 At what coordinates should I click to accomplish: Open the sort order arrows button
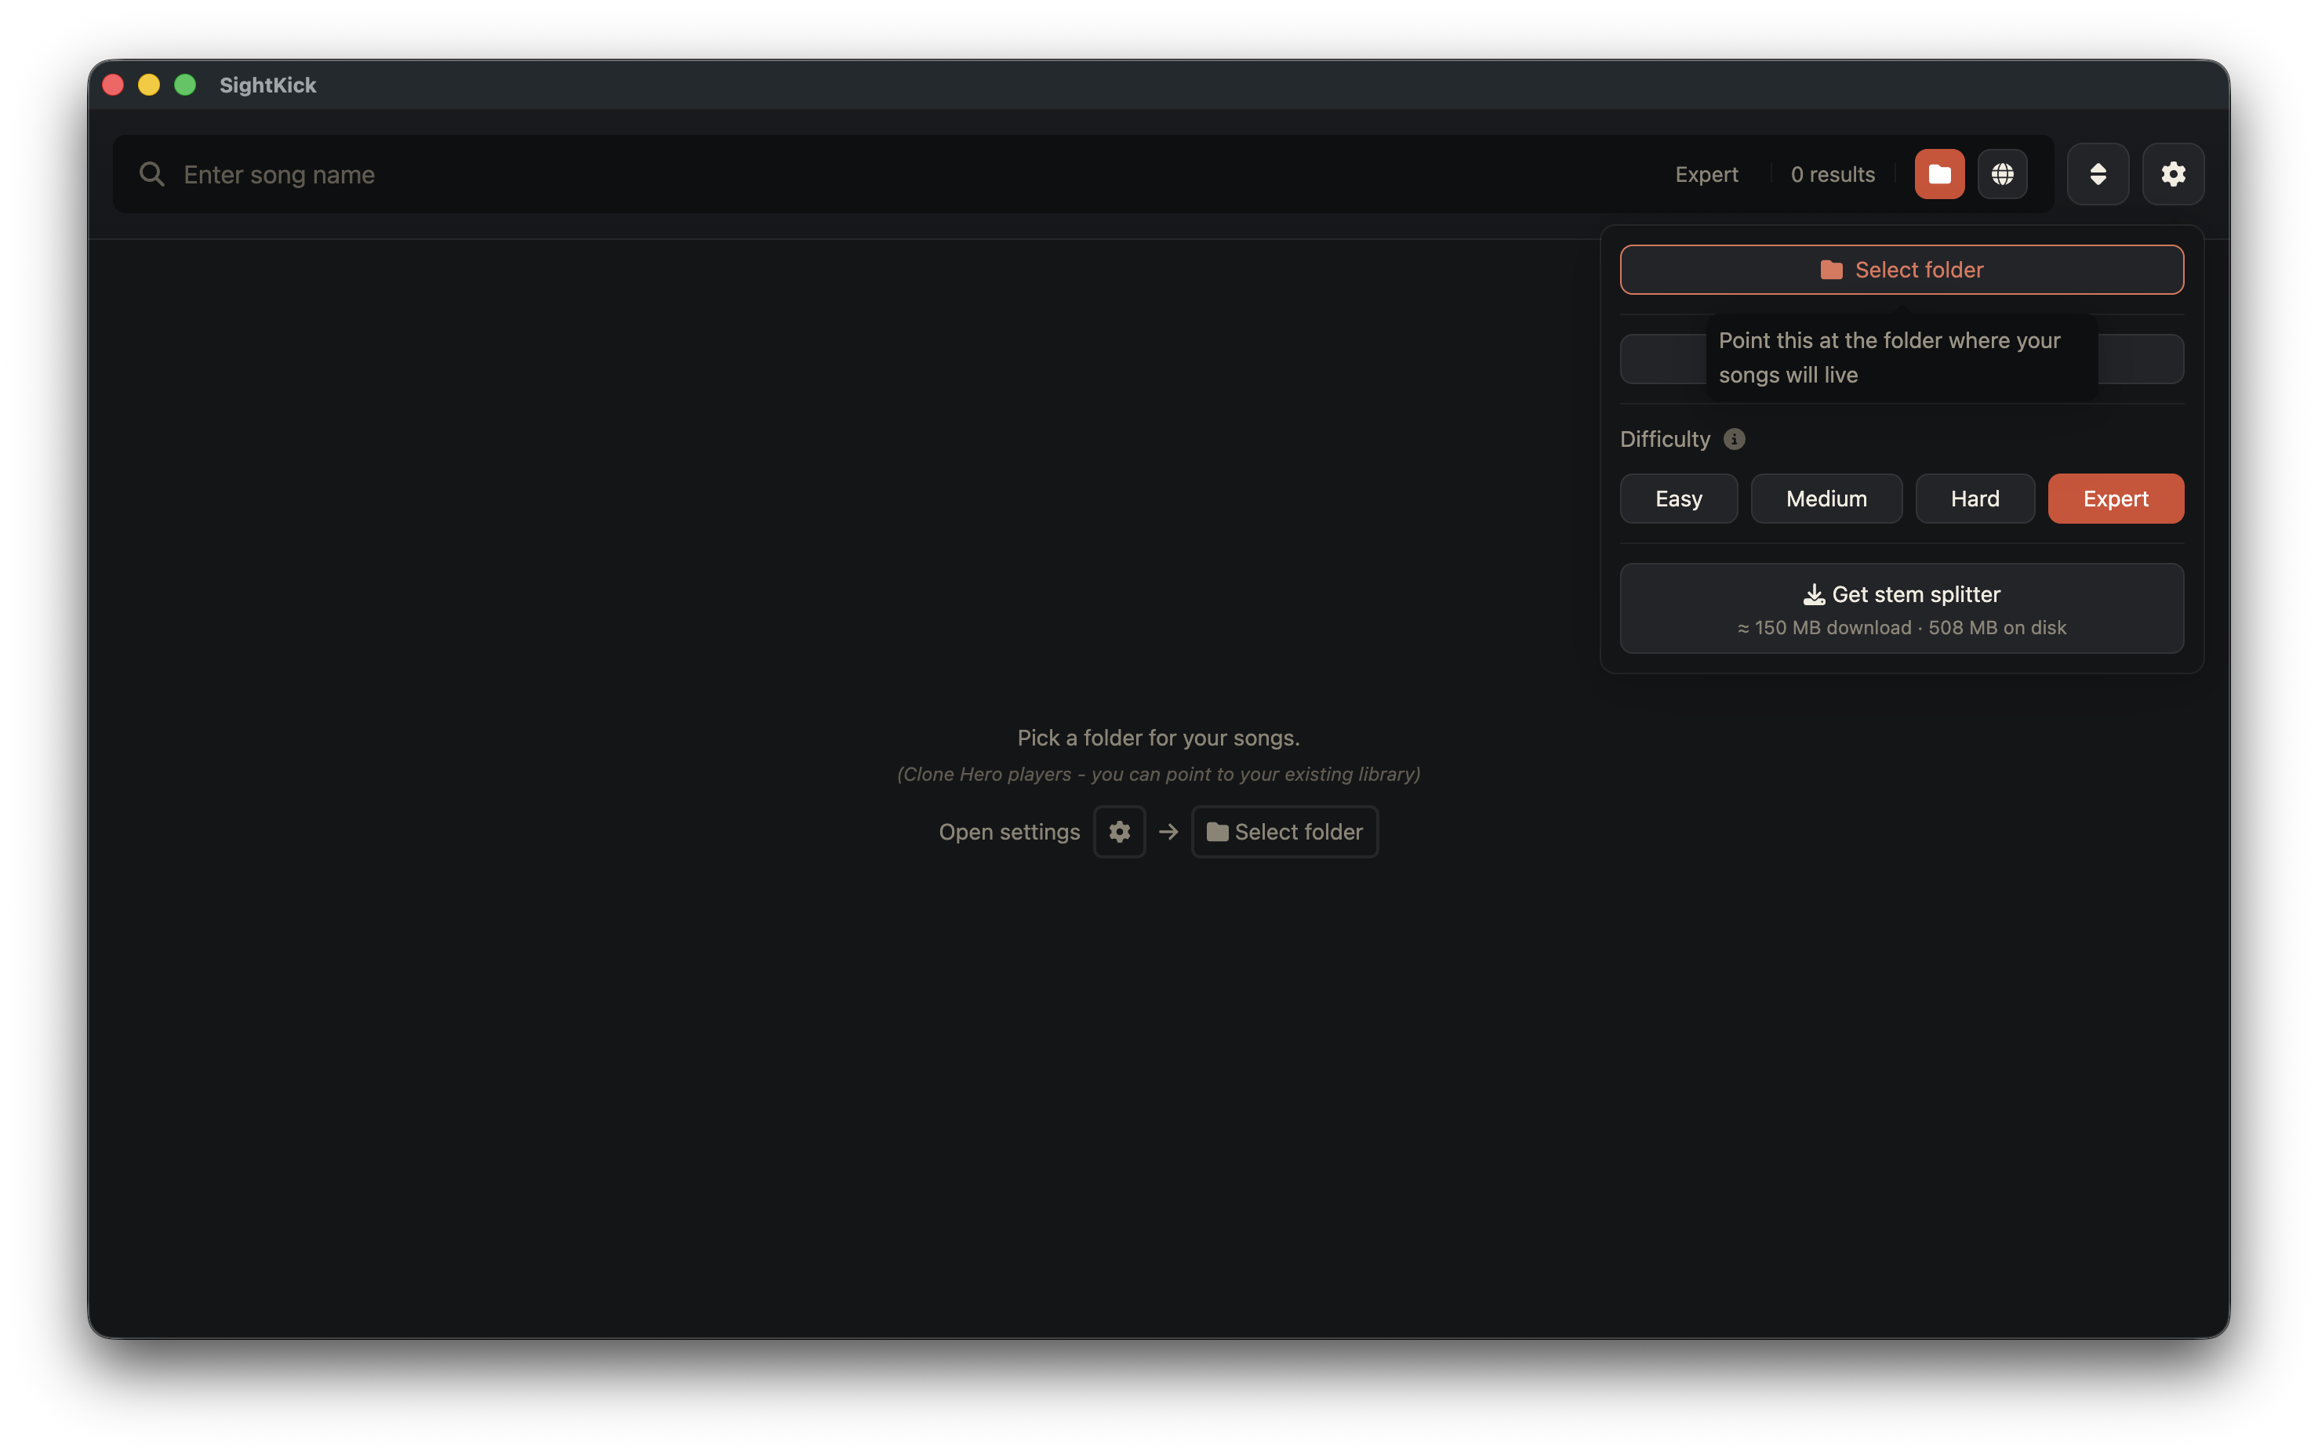point(2098,174)
